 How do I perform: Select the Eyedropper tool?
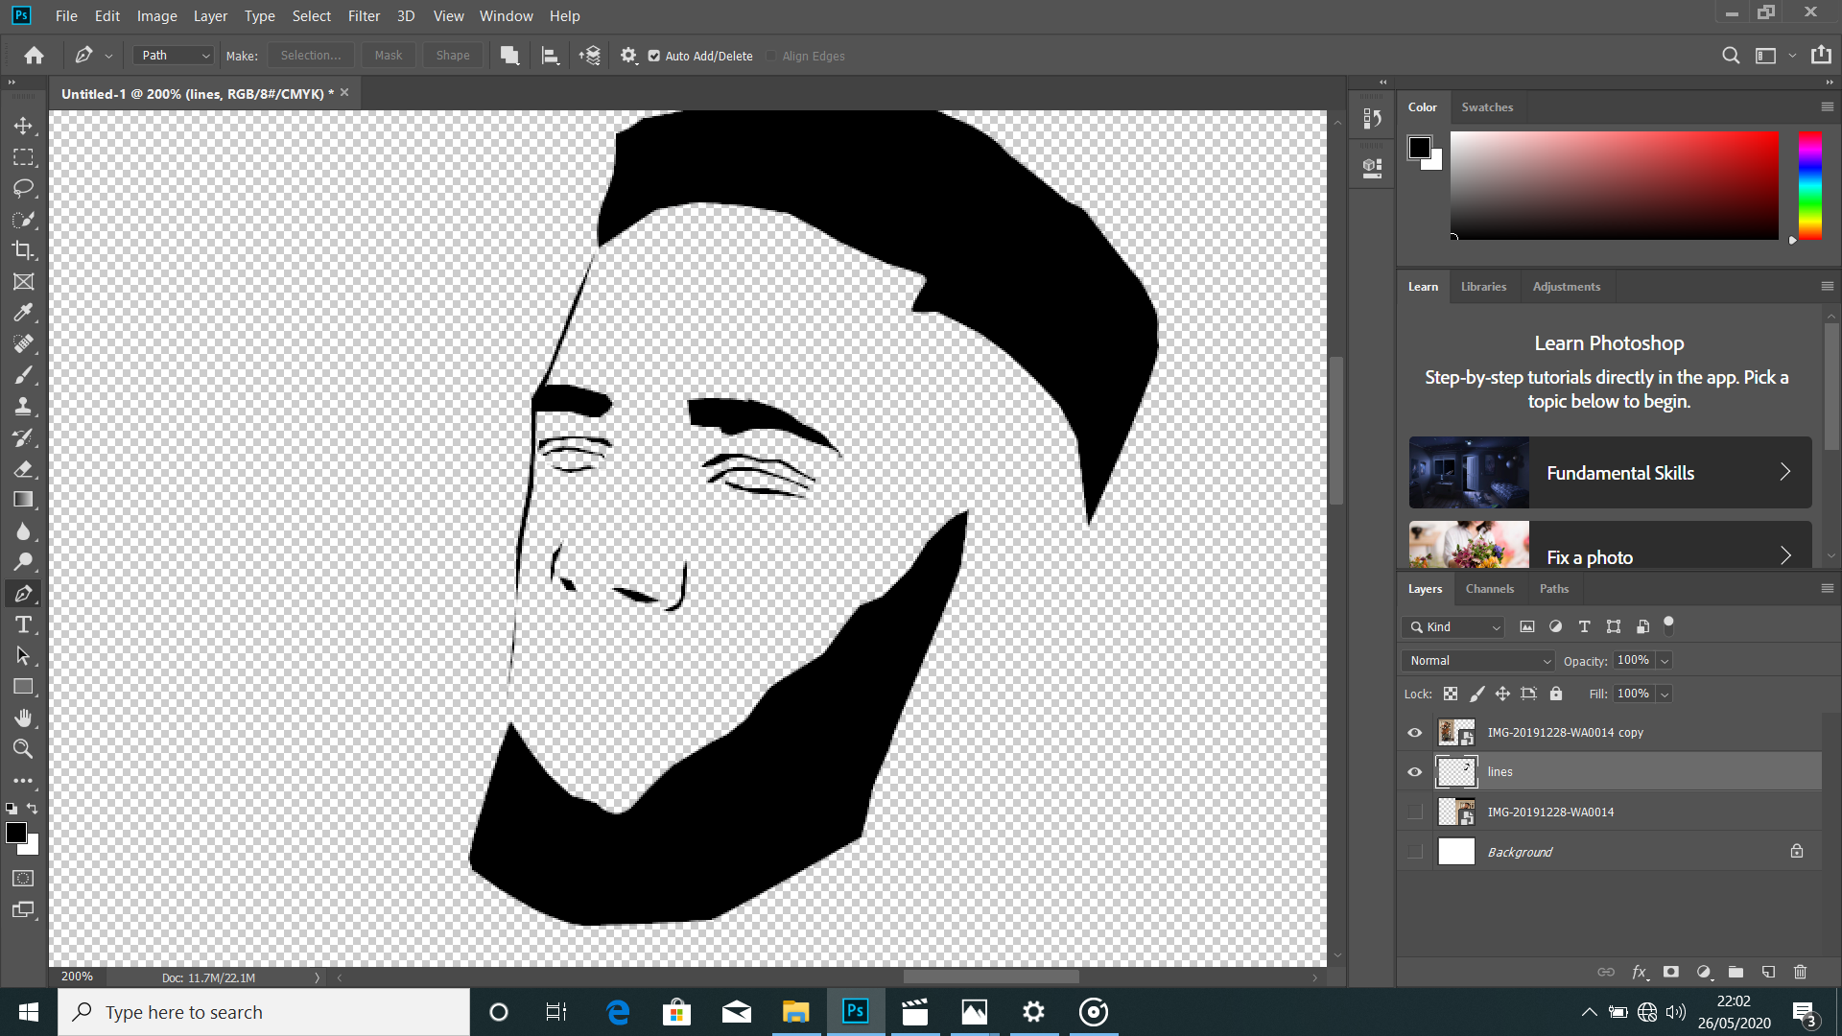[23, 313]
